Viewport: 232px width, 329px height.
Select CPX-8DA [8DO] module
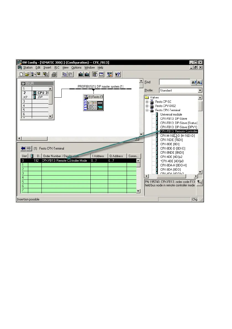171,169
